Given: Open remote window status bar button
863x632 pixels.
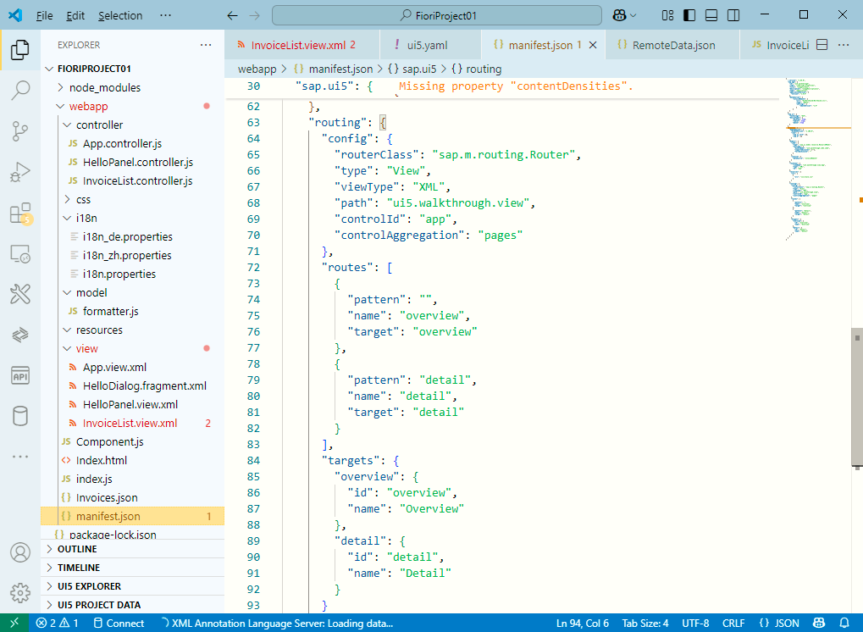Looking at the screenshot, I should click(14, 623).
